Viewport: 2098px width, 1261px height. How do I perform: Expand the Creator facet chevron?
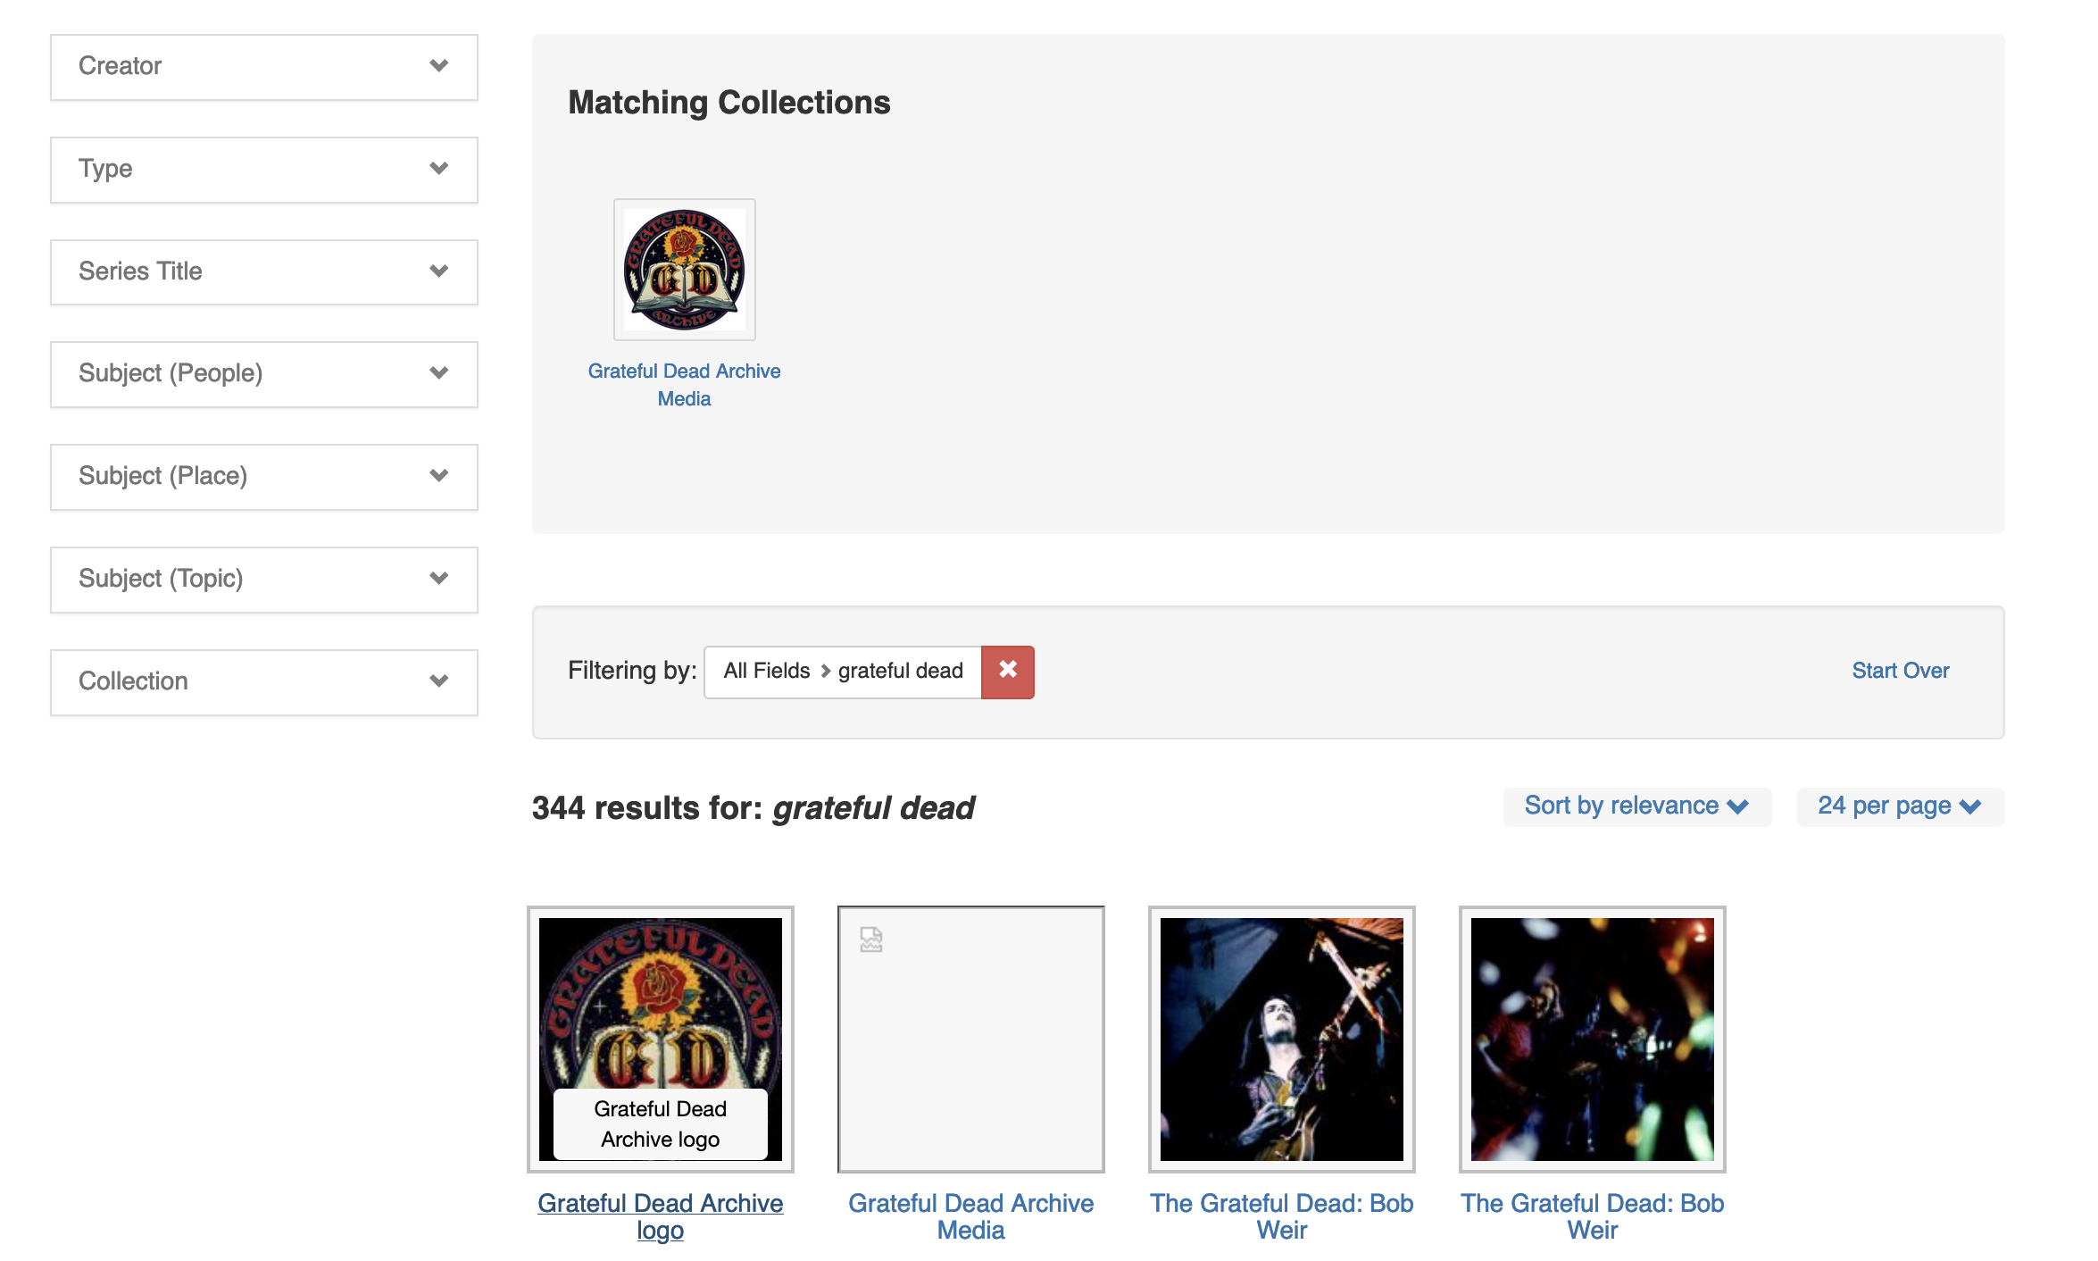[x=438, y=66]
